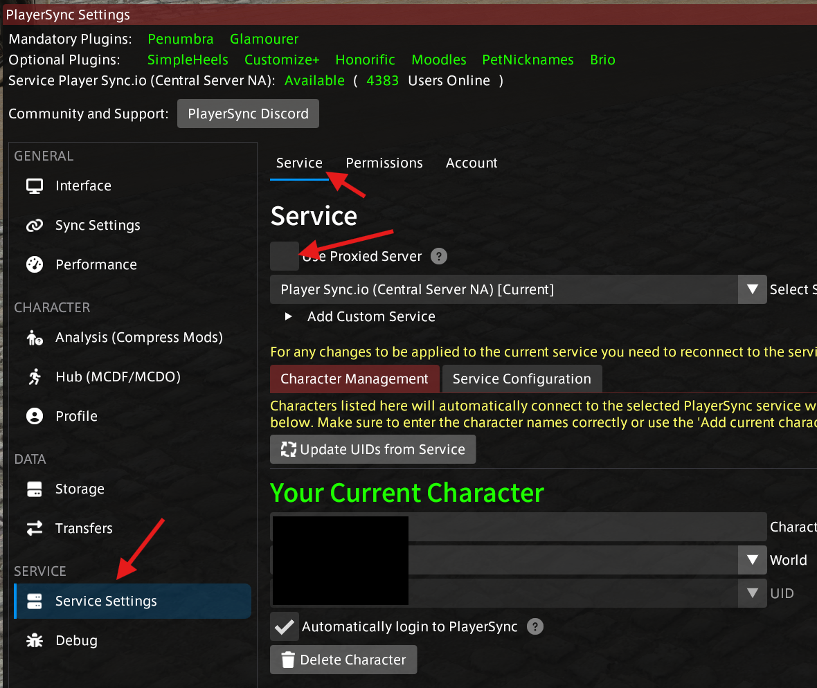This screenshot has height=688, width=817.
Task: Click the Interface monitor icon in sidebar
Action: click(34, 186)
